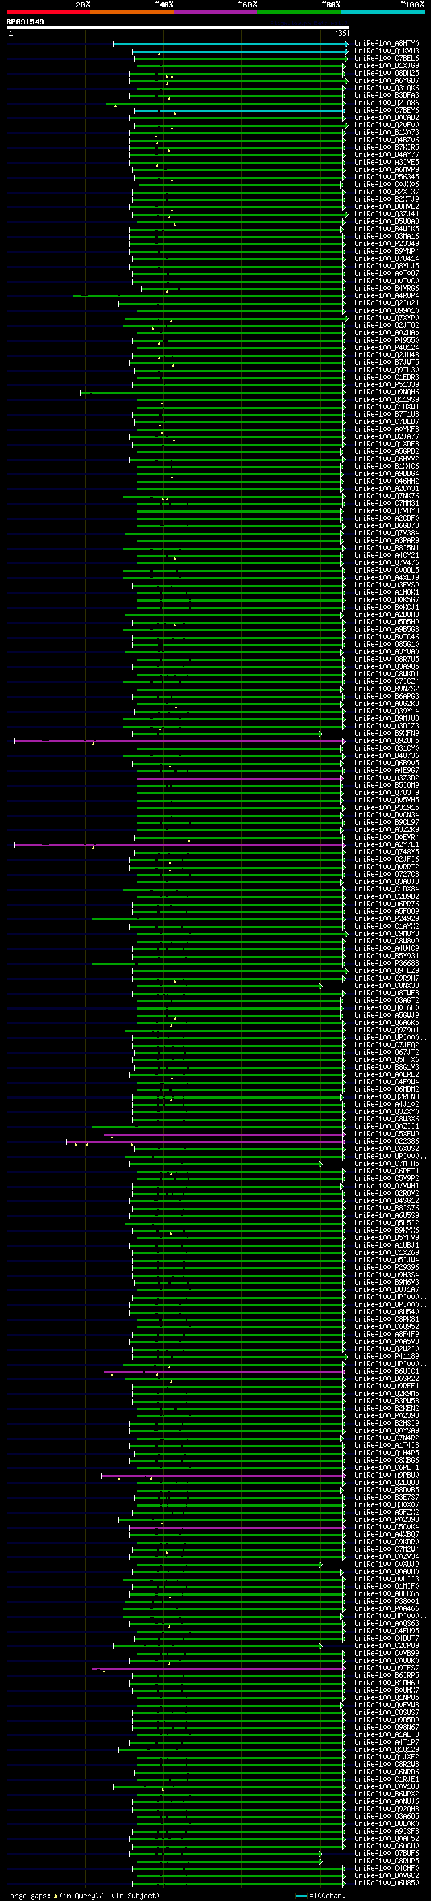Viewport: 431px width, 1901px height.
Task: Open hit UniRef100_B2XT37
Action: (x=386, y=192)
